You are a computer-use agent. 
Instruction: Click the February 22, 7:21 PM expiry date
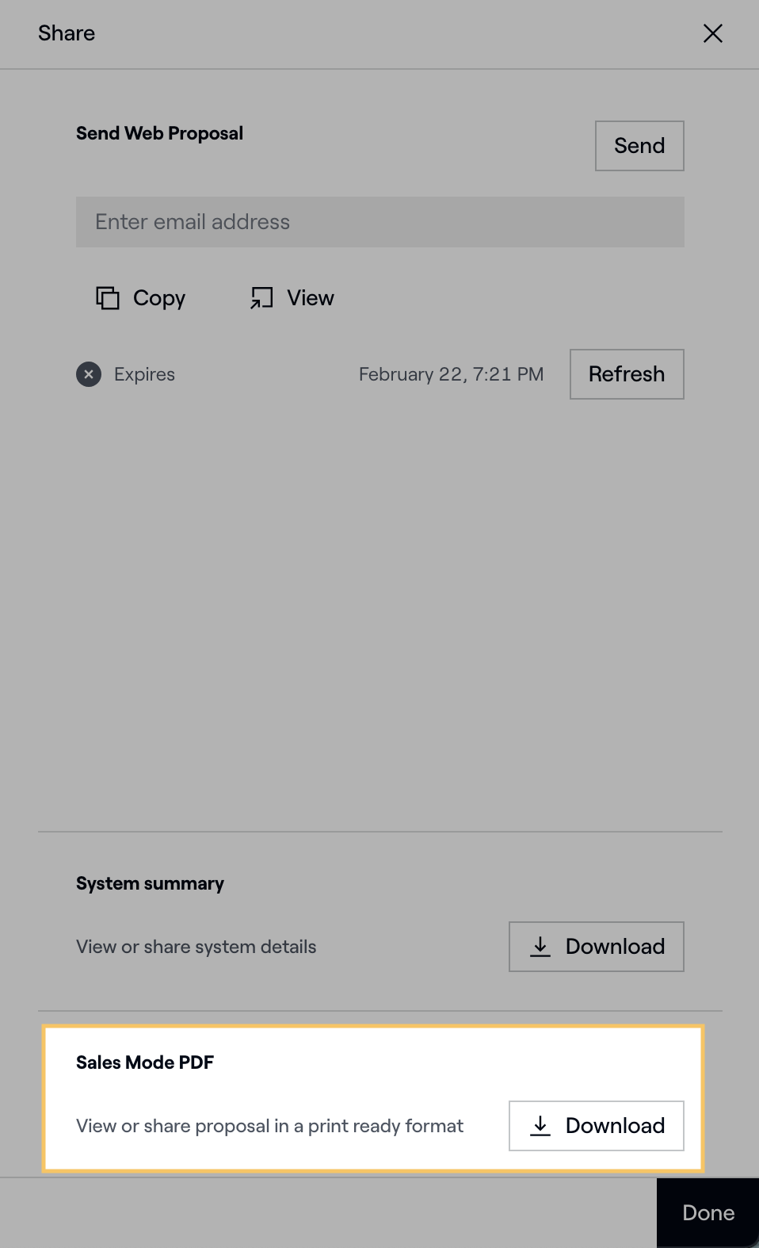[x=451, y=374]
